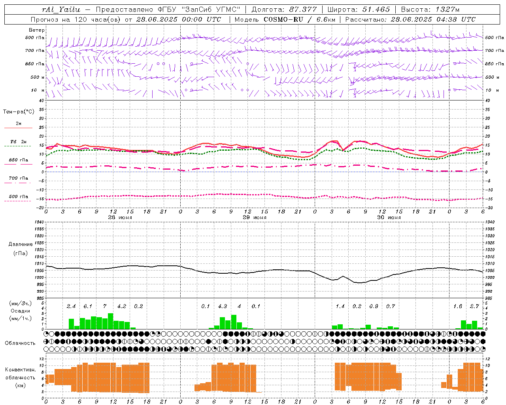Click the 28 июня date label
Viewport: 506px width, 405px height.
click(120, 218)
